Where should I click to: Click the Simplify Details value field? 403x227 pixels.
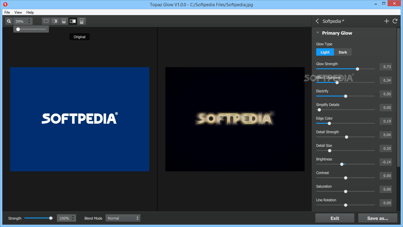[x=386, y=107]
